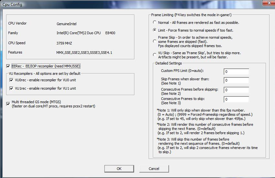The height and width of the screenshot is (178, 275).
Task: Click the Intel(R) Core(TM)2 Duo CPU text
Action: 79,33
